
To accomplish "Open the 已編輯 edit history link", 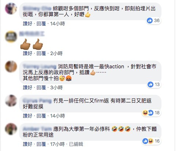I will click(76, 144).
